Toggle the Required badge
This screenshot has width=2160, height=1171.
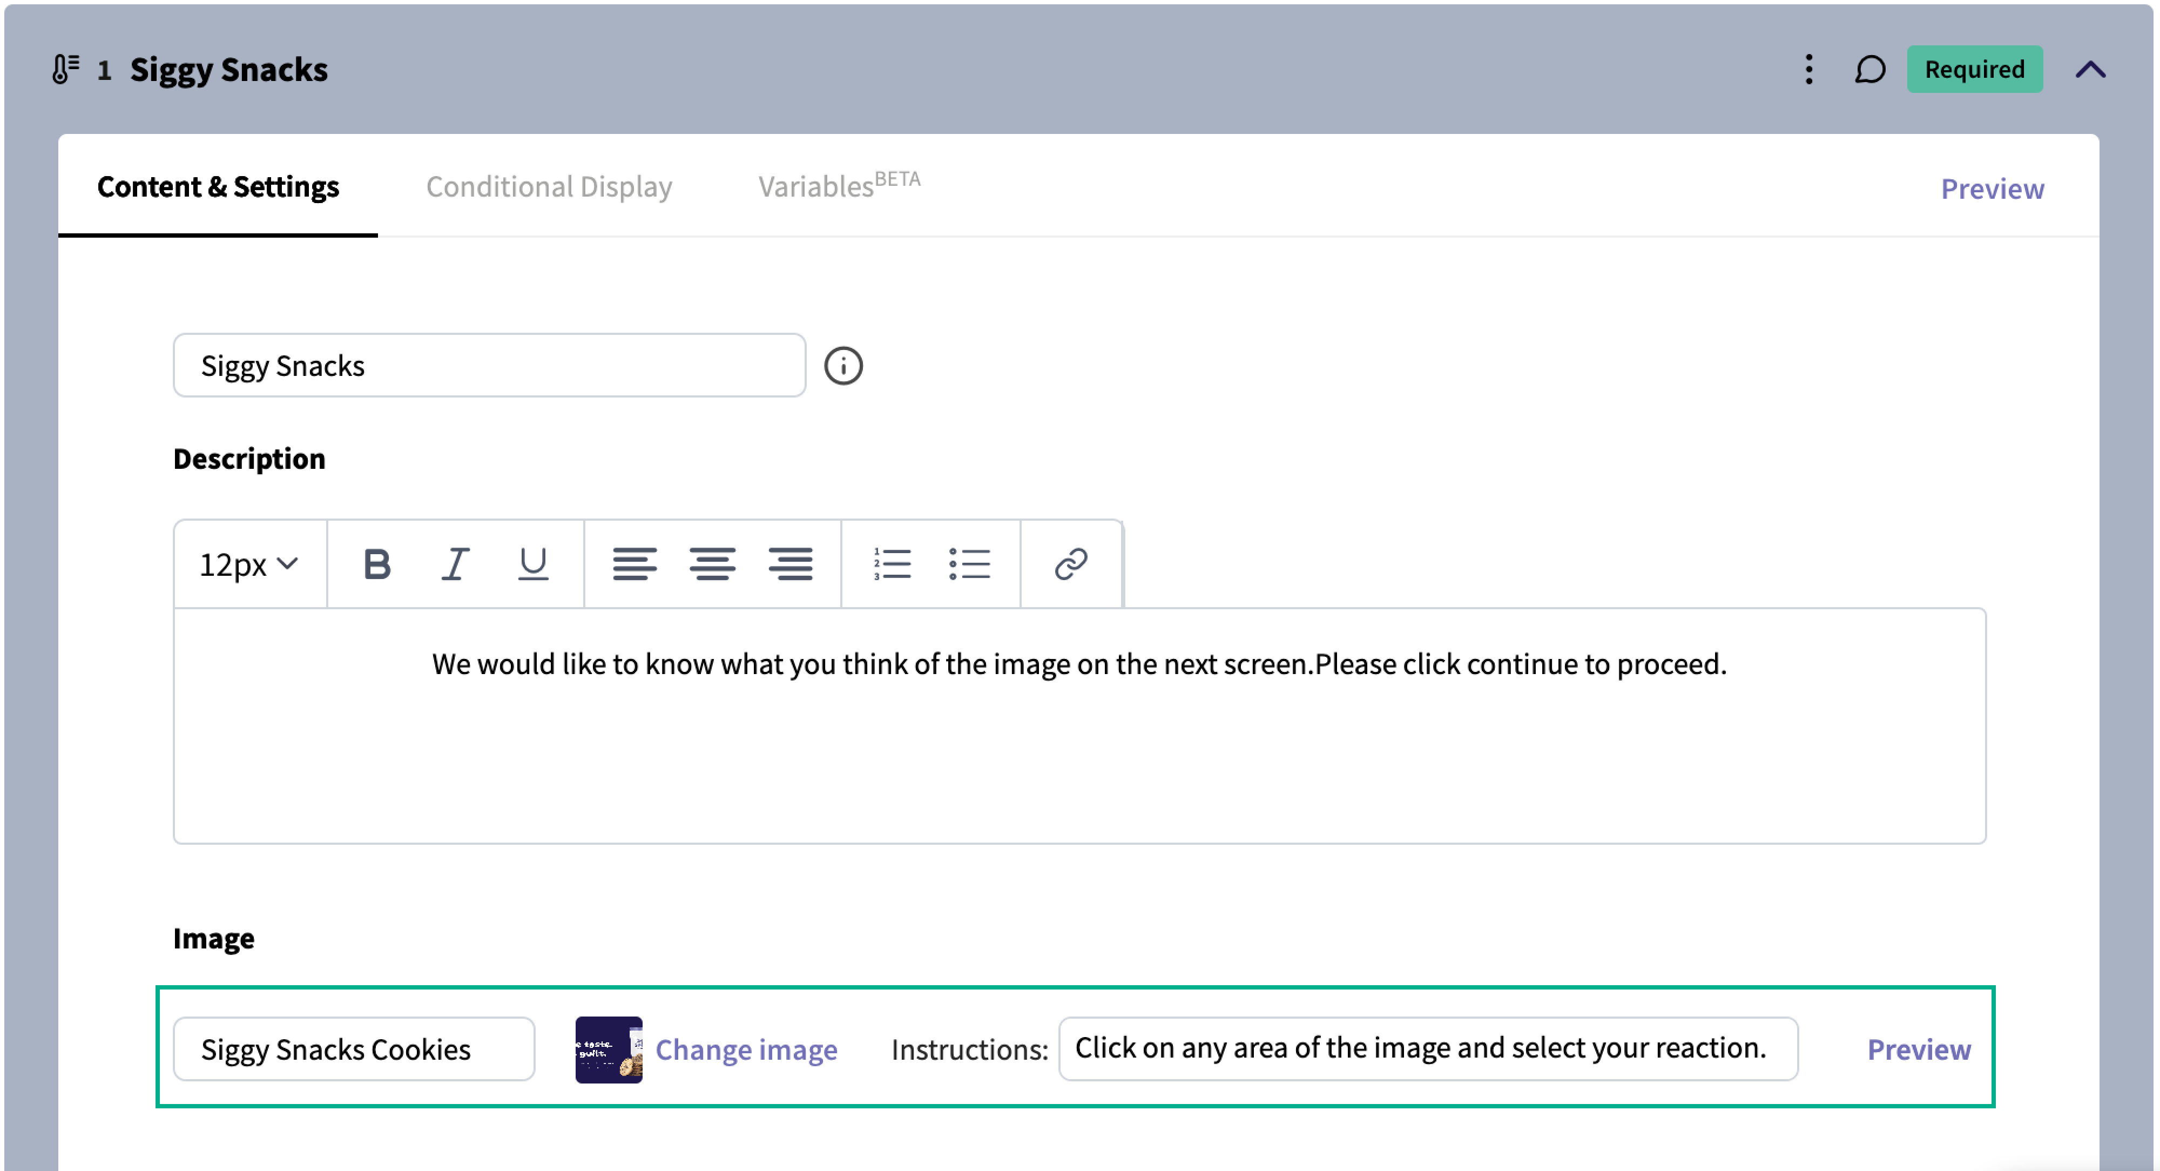point(1974,69)
